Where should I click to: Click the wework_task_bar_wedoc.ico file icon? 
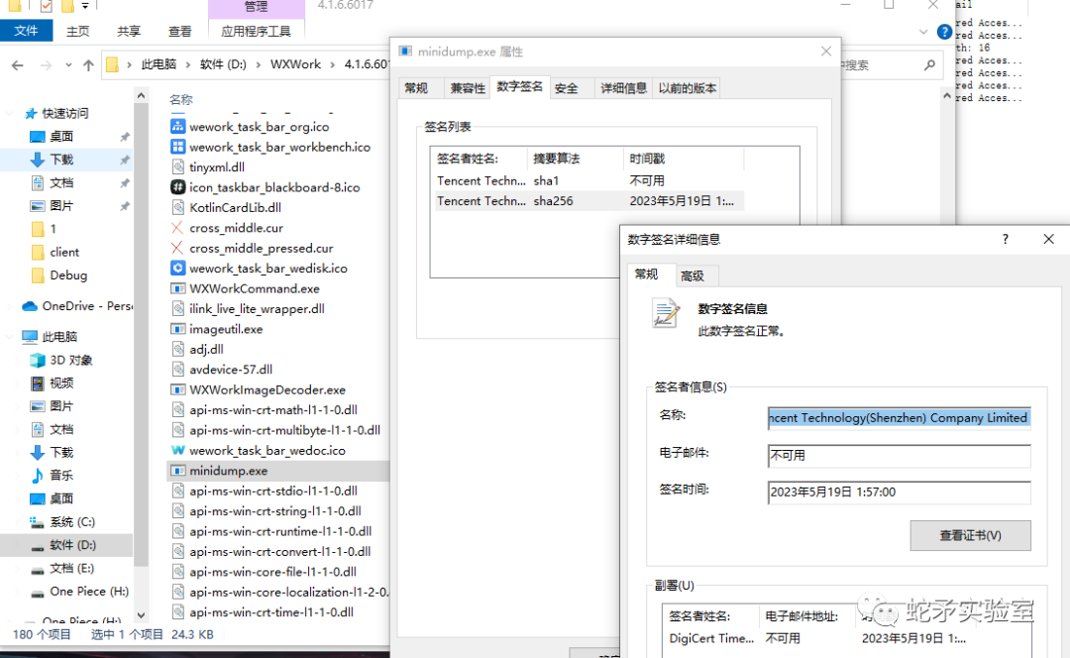point(177,451)
